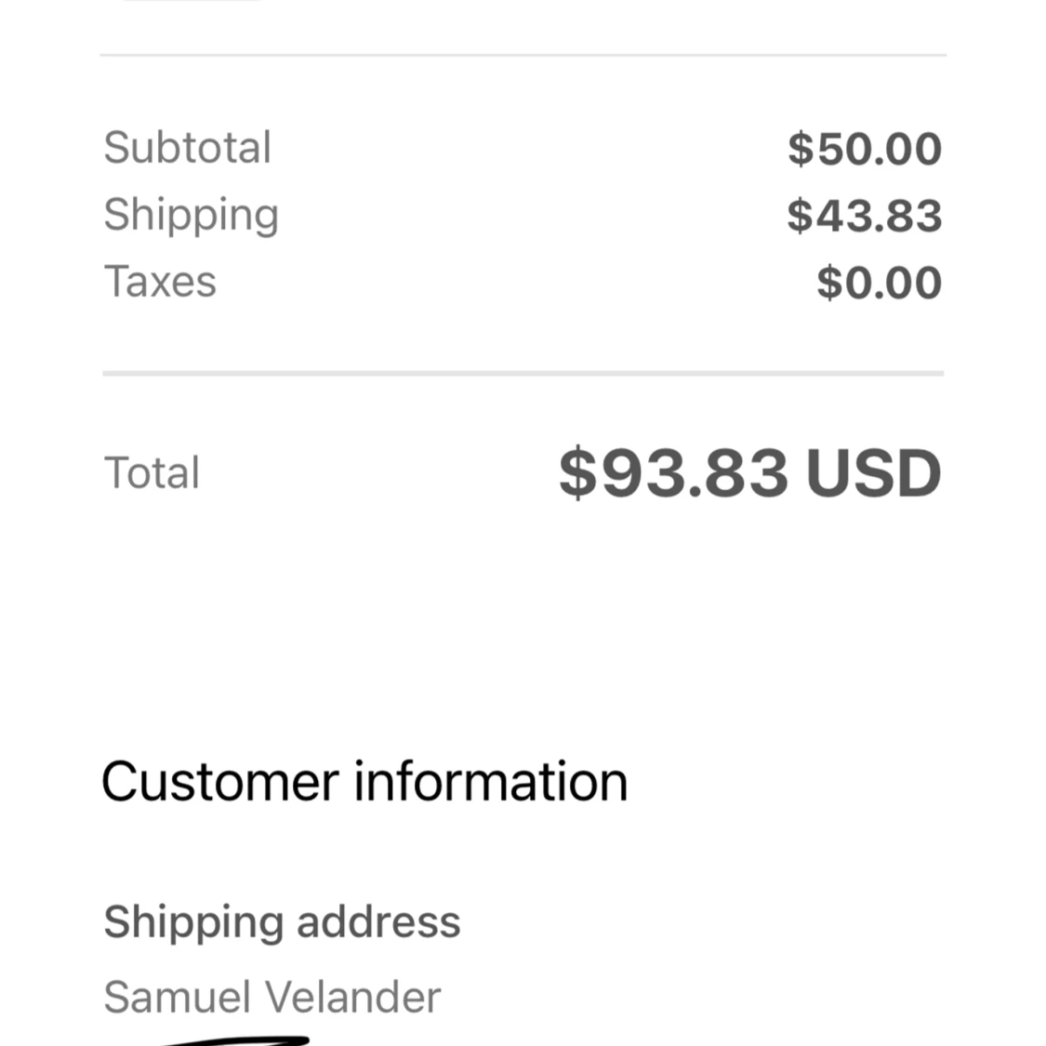1046x1046 pixels.
Task: Click the Subtotal label
Action: [187, 148]
